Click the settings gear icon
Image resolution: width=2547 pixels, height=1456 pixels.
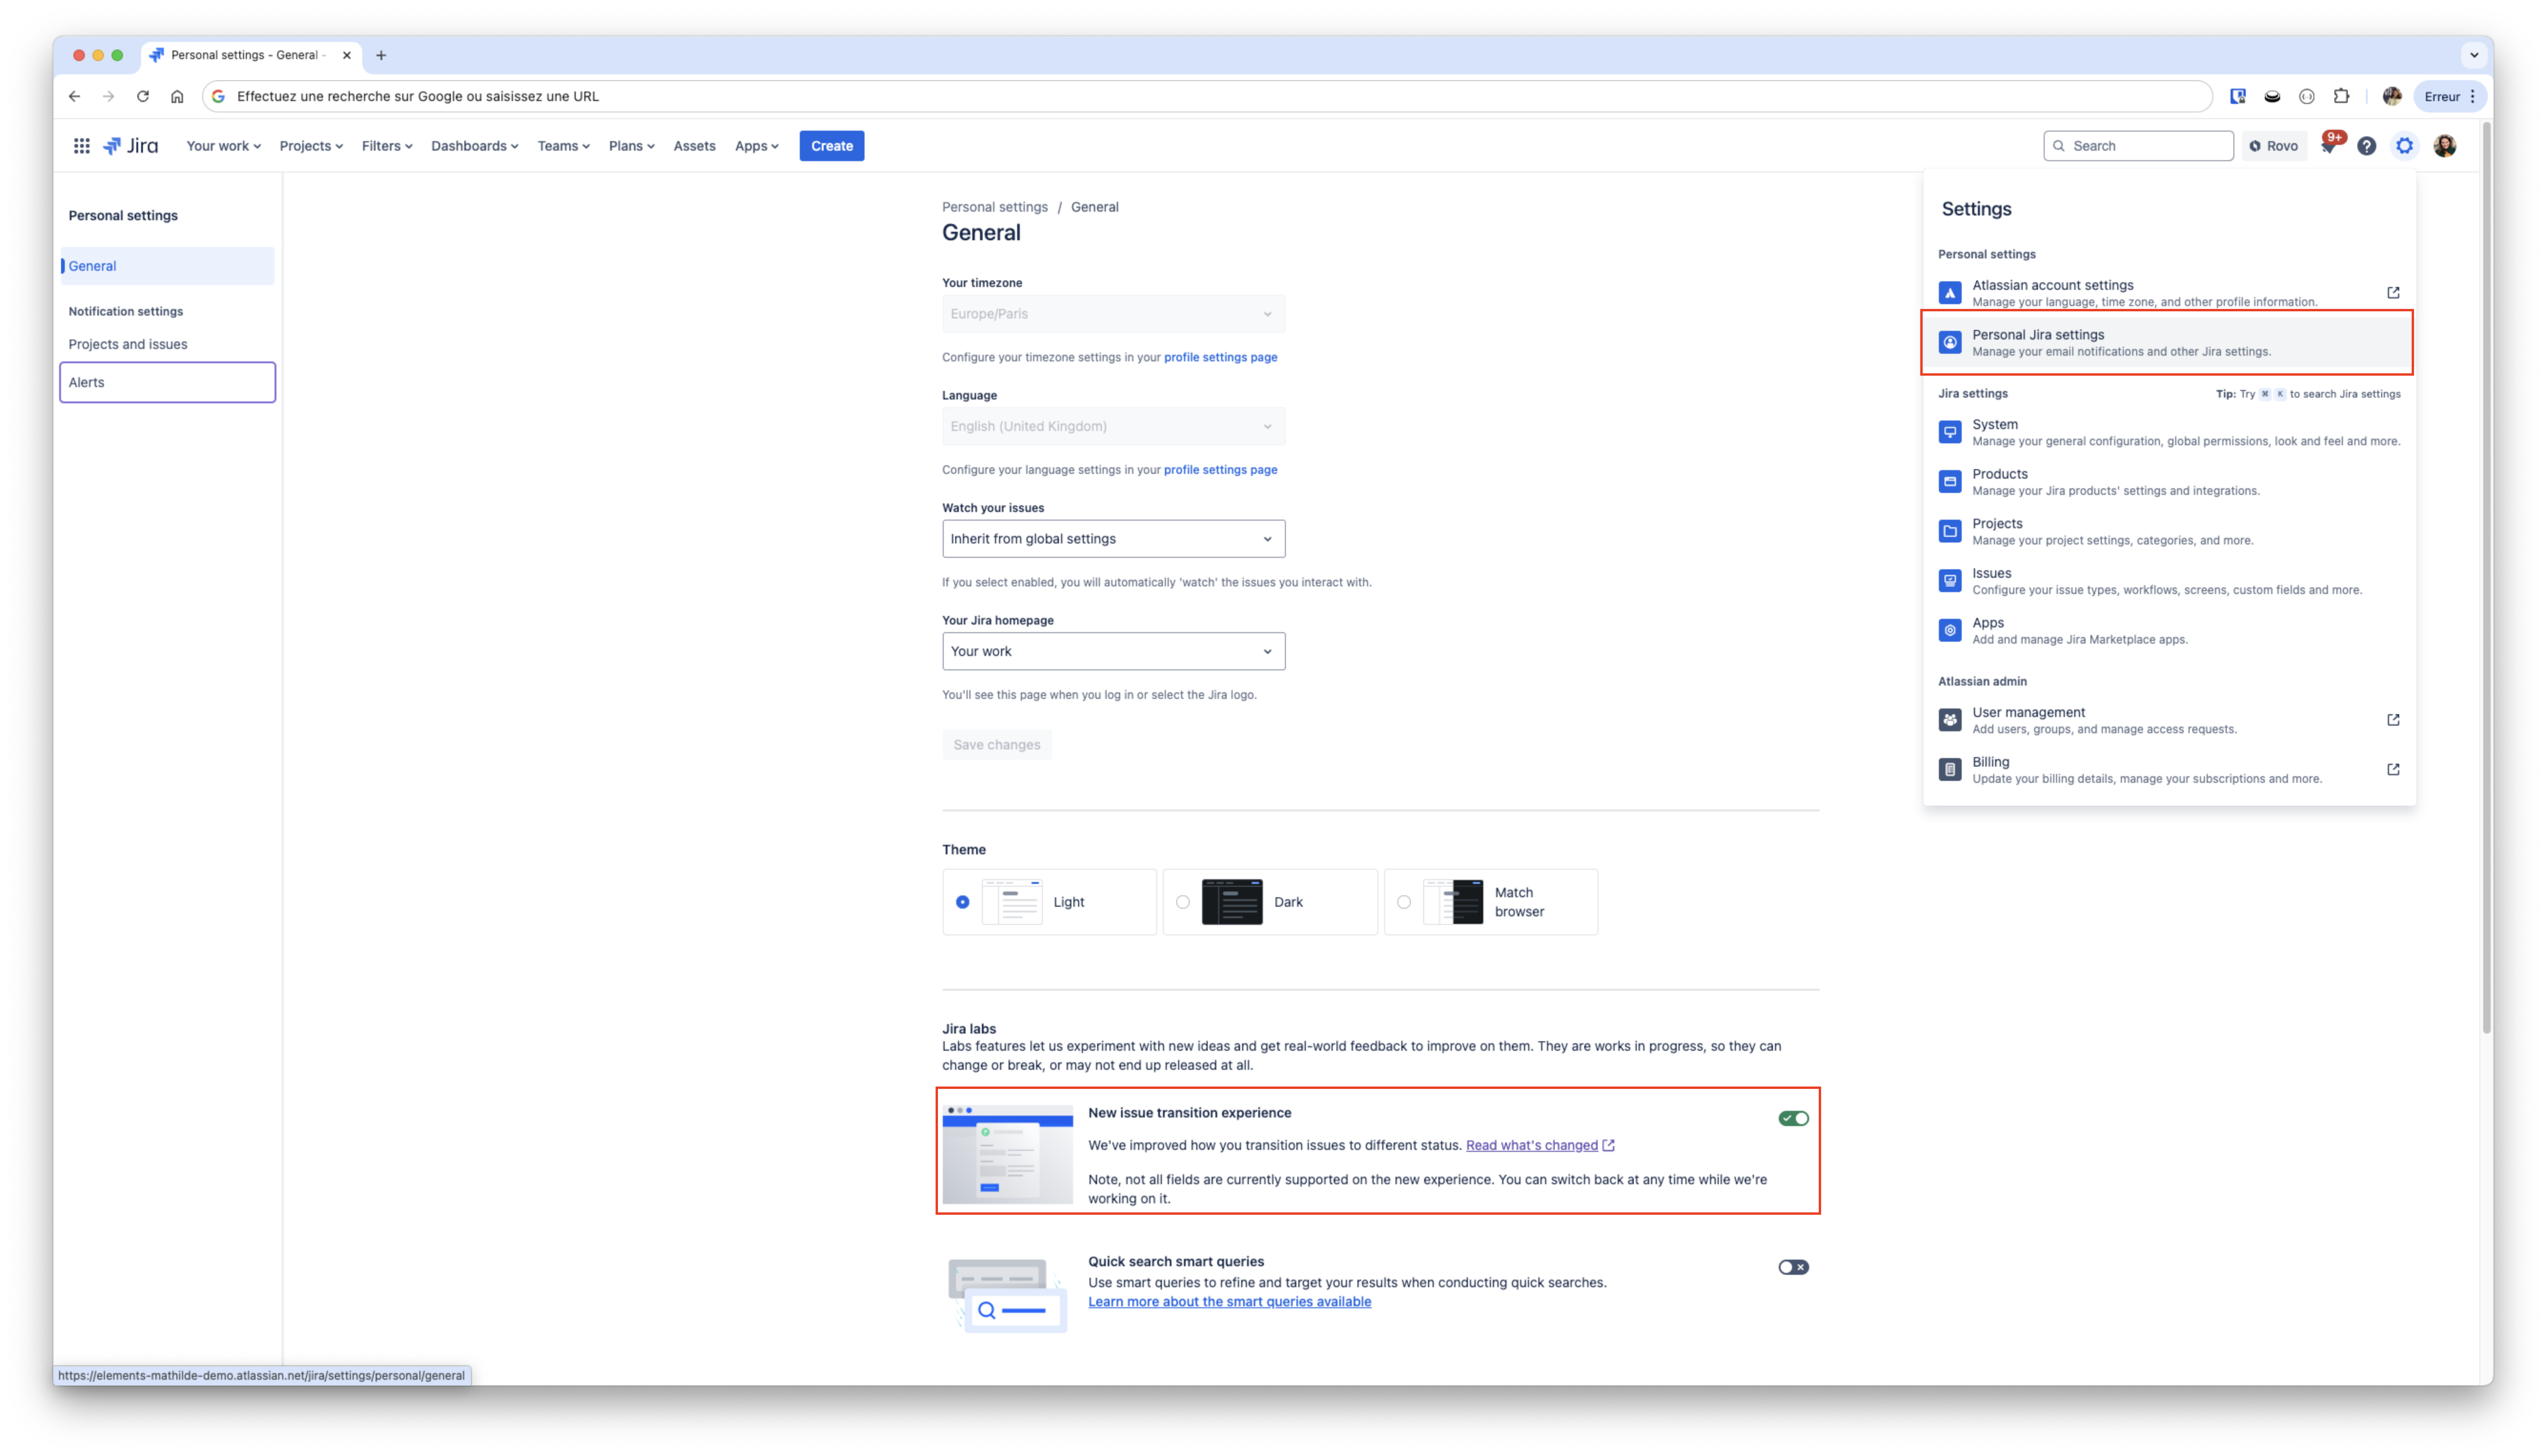2404,146
